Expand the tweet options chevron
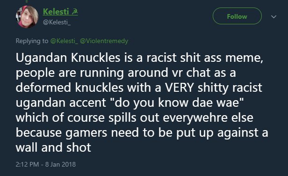Image resolution: width=288 pixels, height=176 pixels. point(274,17)
